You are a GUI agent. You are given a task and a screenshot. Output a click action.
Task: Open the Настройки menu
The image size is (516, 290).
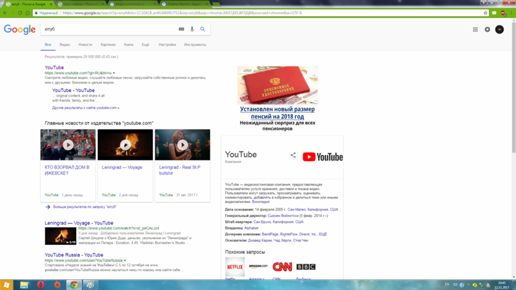[x=167, y=44]
